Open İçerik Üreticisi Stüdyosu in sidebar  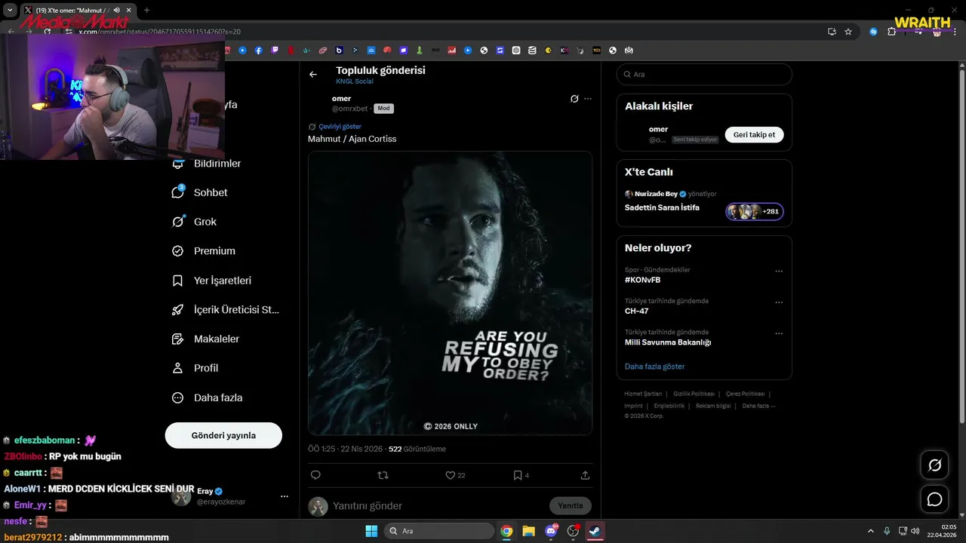226,310
